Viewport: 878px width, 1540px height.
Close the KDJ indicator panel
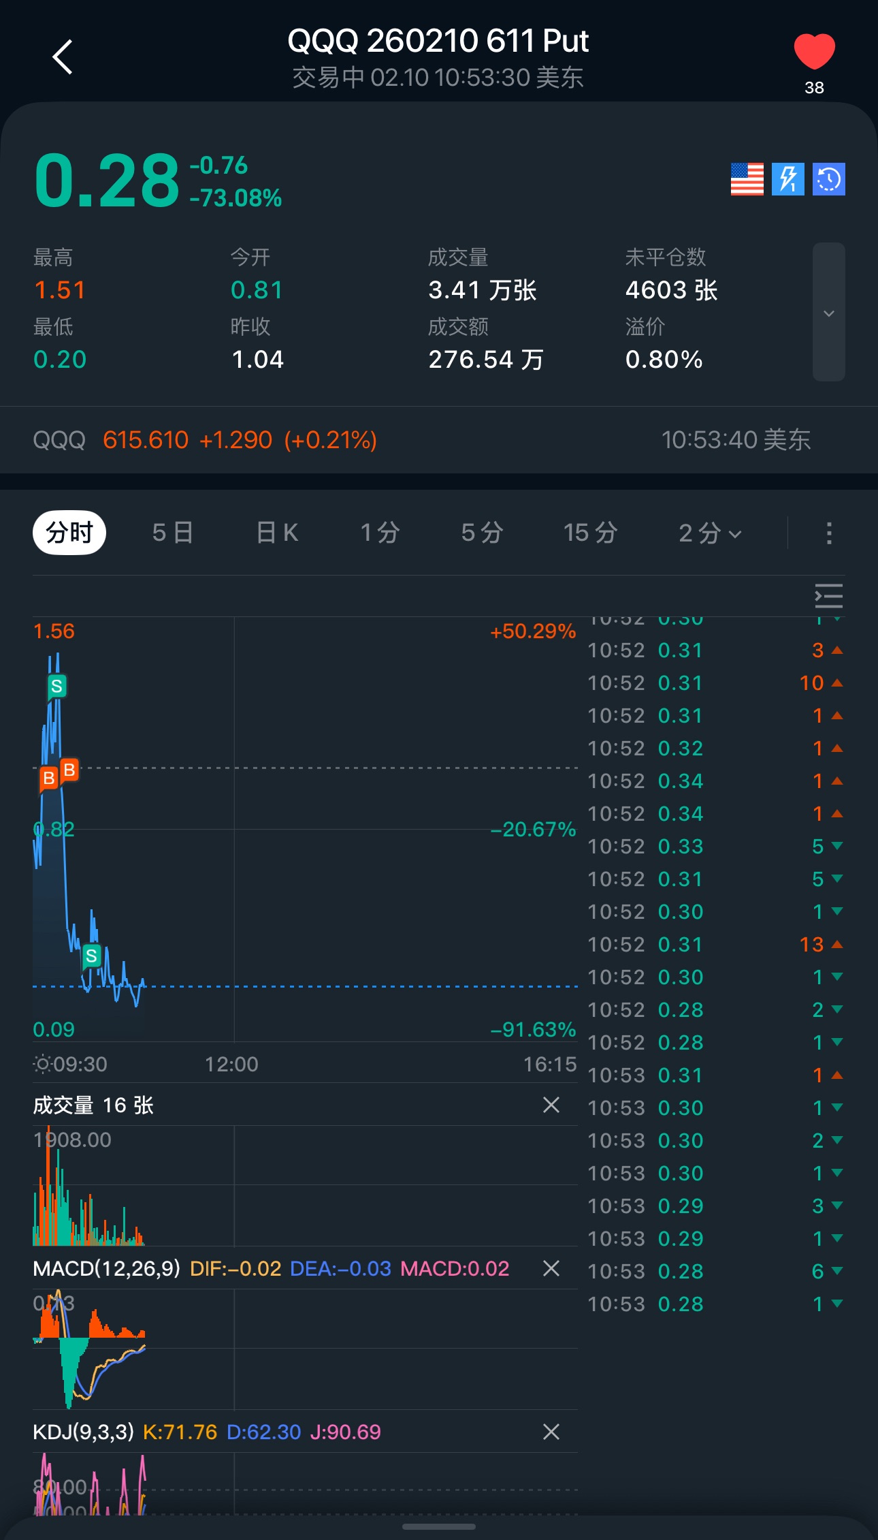click(x=551, y=1432)
